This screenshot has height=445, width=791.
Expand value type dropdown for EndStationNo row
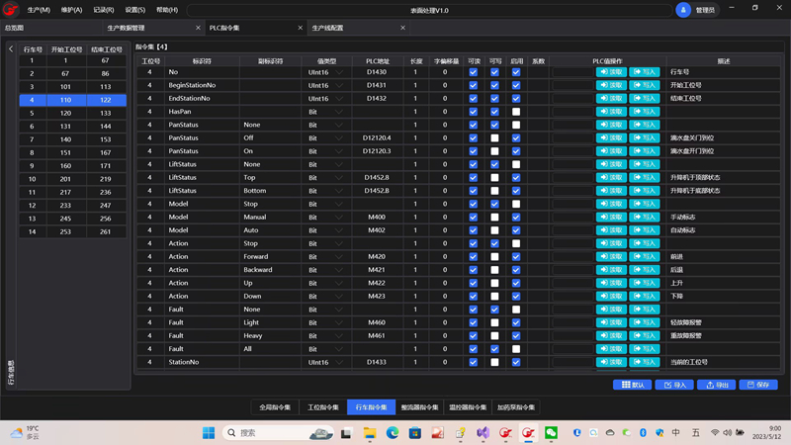tap(340, 99)
